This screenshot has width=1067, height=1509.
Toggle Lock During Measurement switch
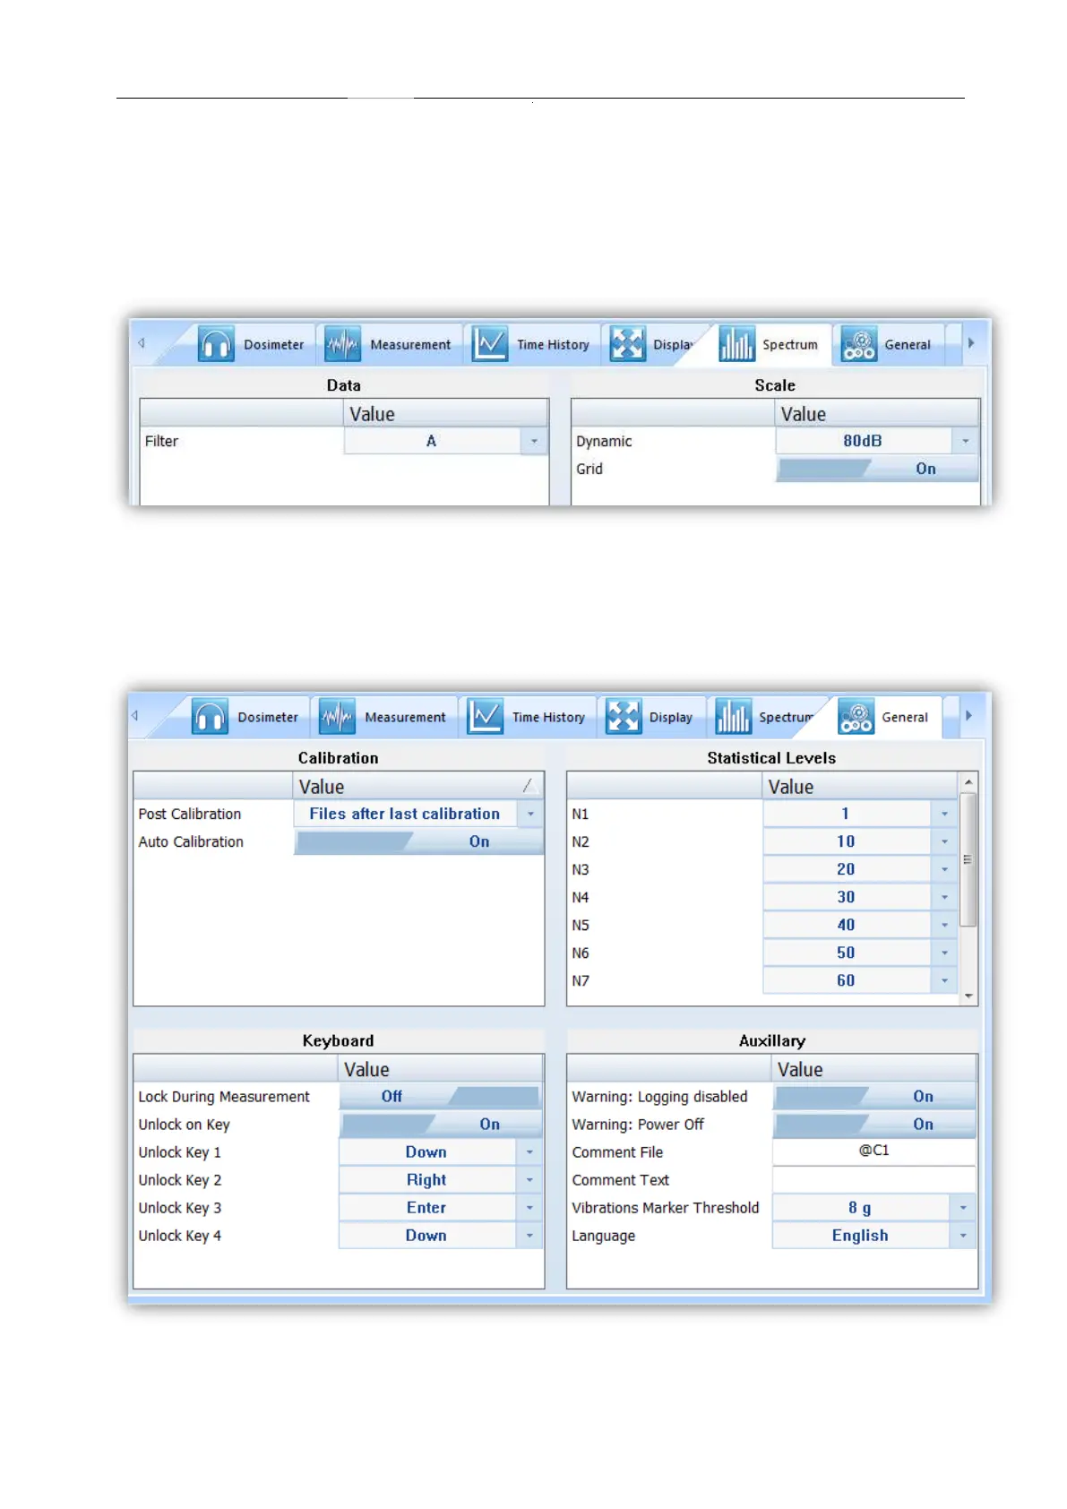tap(441, 1096)
